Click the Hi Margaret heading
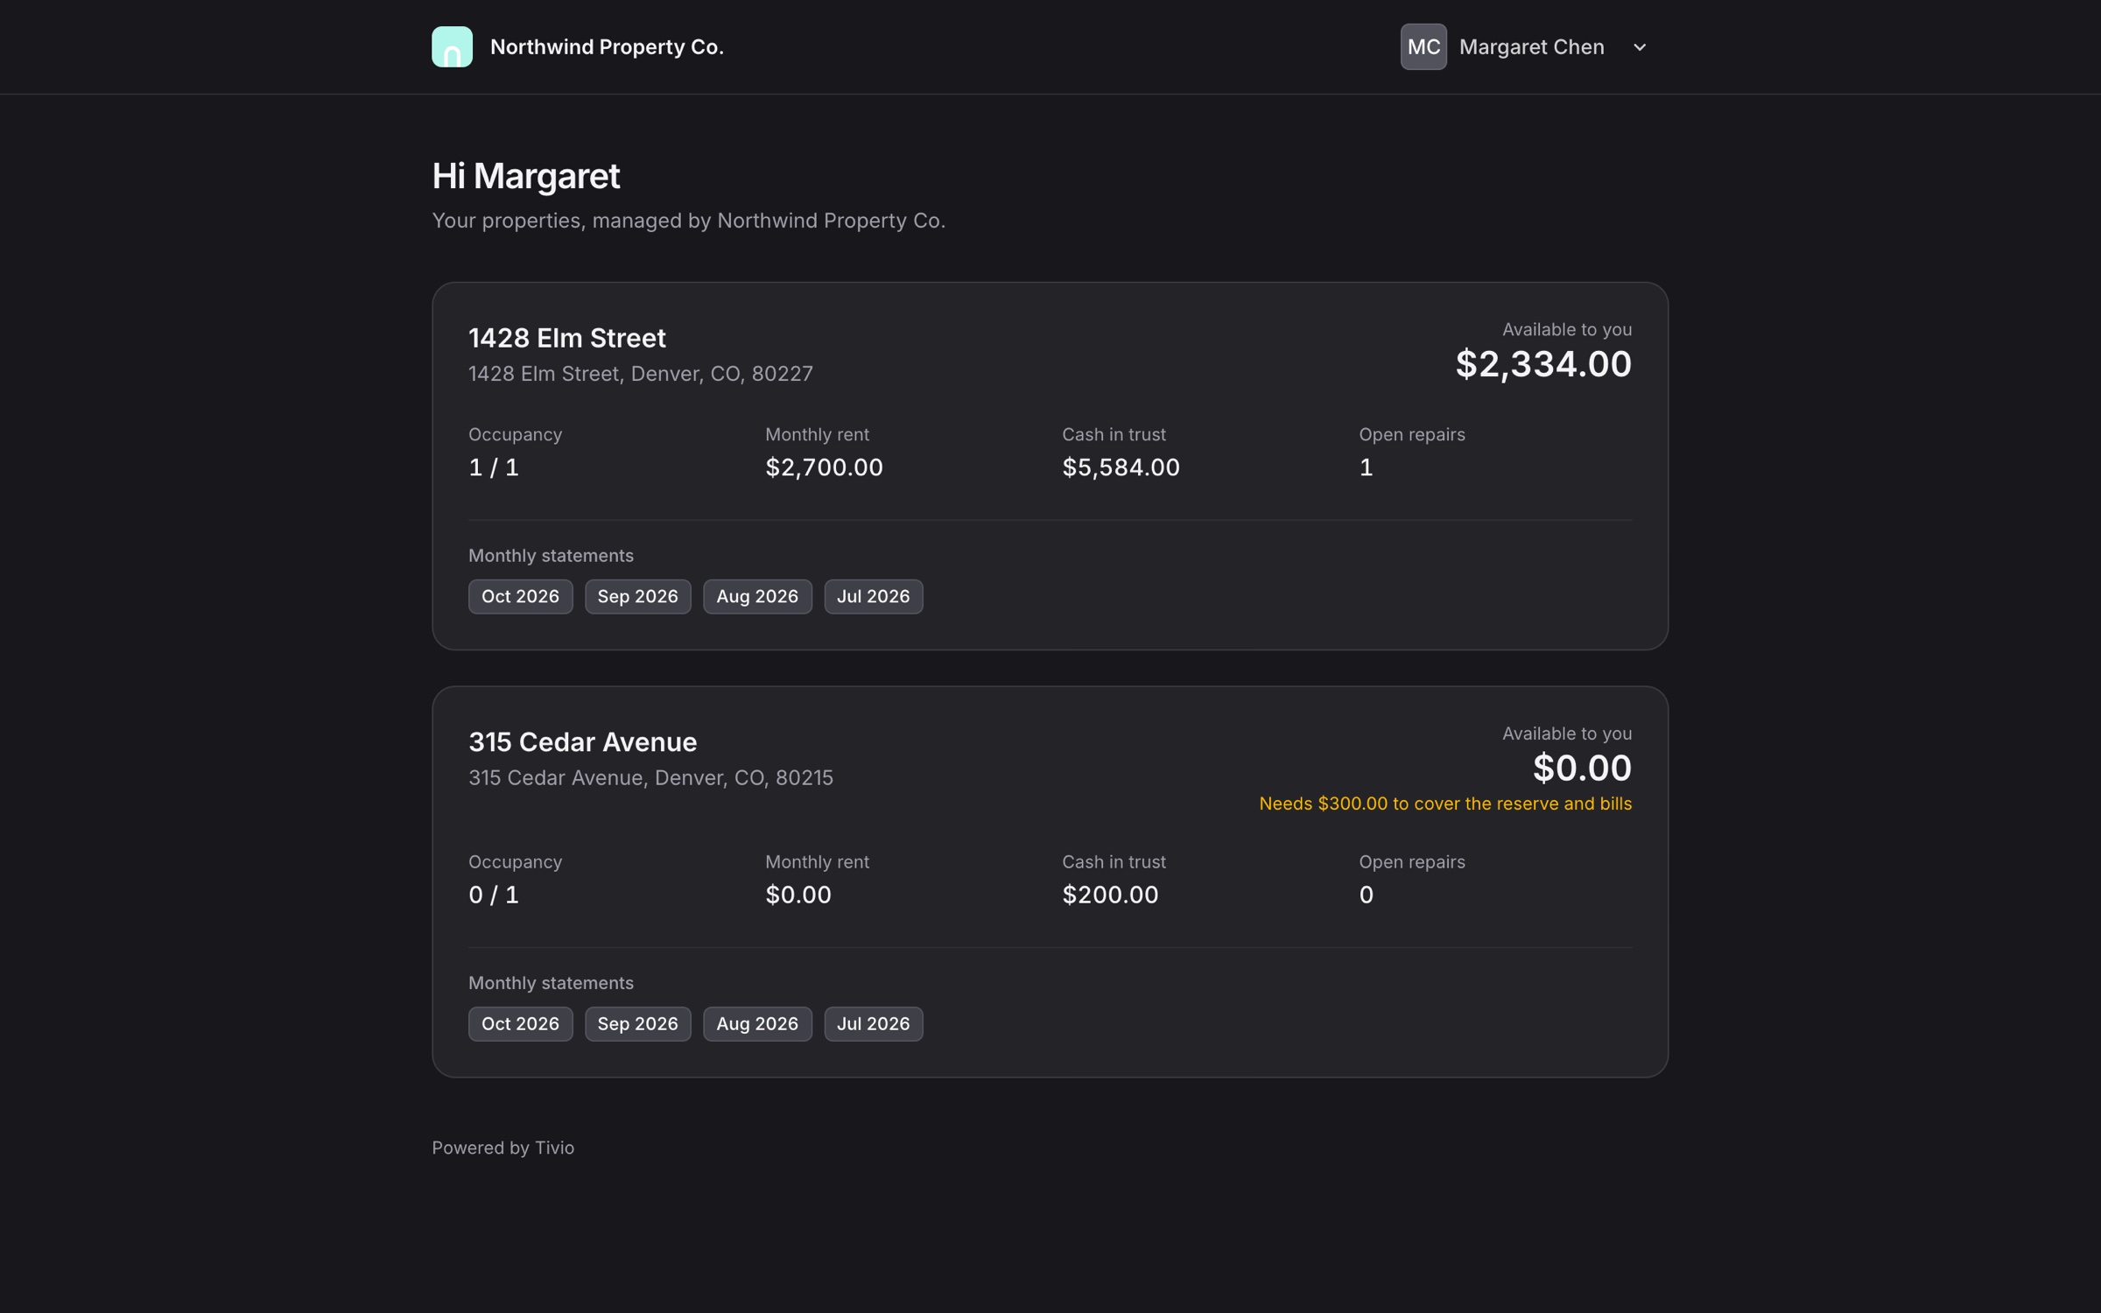 click(526, 176)
